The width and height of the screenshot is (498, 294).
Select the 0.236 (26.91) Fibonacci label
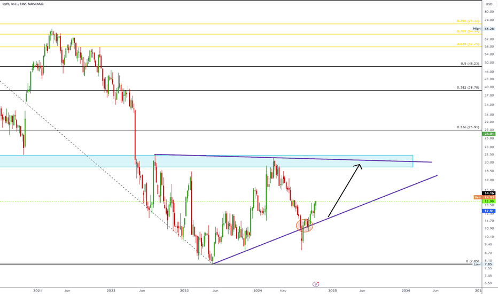coord(468,127)
